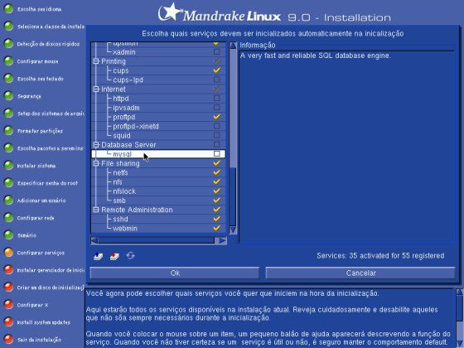The height and width of the screenshot is (348, 464).
Task: Click green ball beside Formatar partições
Action: (8, 131)
